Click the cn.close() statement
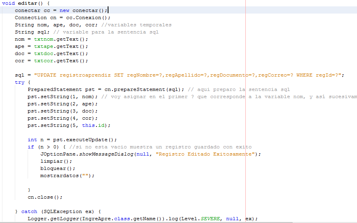The height and width of the screenshot is (223, 357). 45,197
